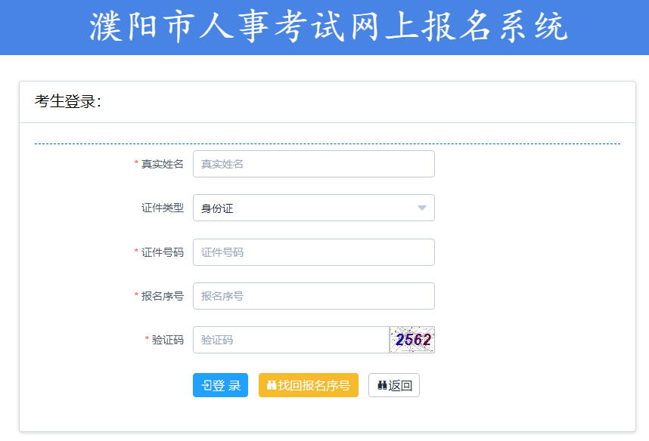Click the 考生登录 panel heading
The image size is (649, 441).
tap(68, 101)
